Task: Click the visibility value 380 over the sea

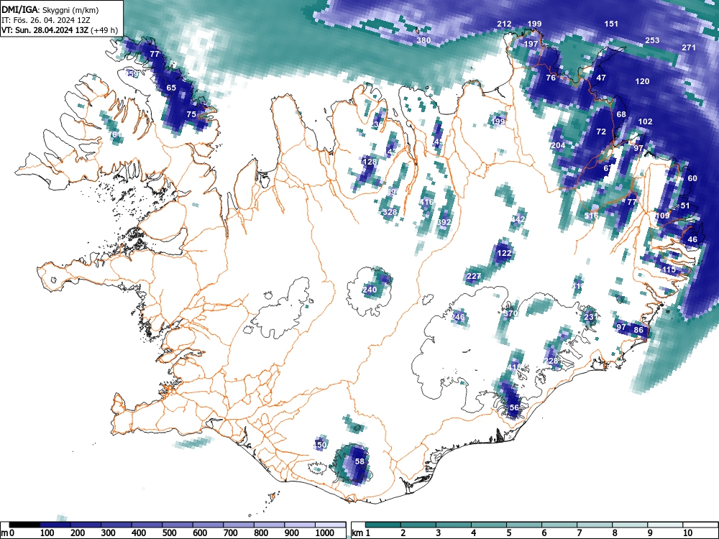Action: click(423, 40)
